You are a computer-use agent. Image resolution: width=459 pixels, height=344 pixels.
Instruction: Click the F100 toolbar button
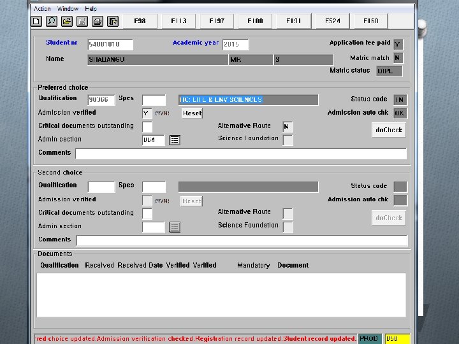(x=255, y=21)
